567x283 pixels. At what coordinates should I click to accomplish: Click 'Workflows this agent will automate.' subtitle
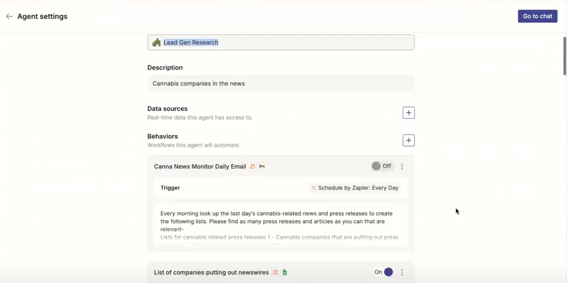194,145
